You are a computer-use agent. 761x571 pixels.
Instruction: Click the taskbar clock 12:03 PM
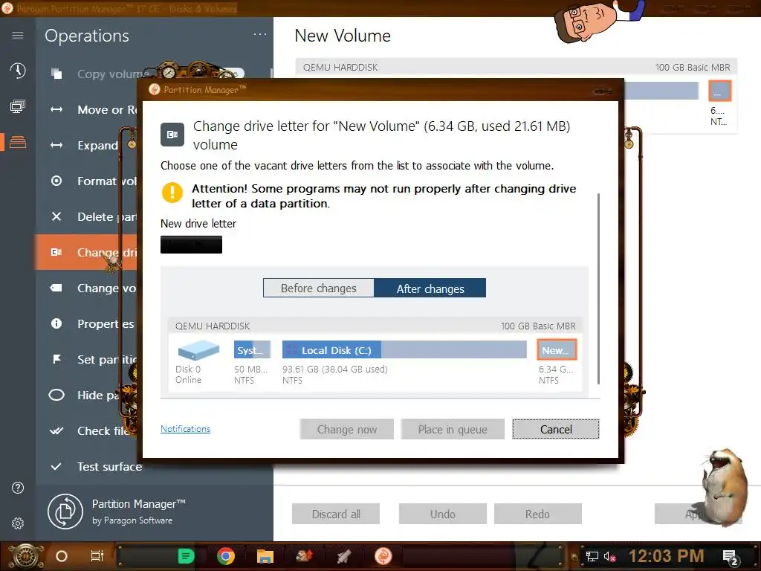coord(667,556)
